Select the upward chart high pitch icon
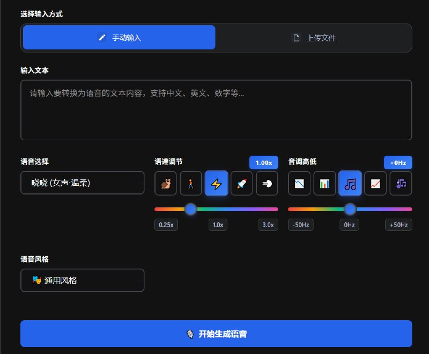 (x=375, y=183)
